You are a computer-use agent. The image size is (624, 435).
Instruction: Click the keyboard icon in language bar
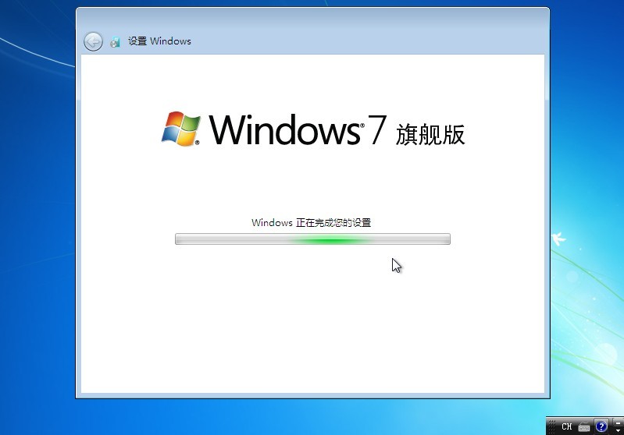[584, 426]
